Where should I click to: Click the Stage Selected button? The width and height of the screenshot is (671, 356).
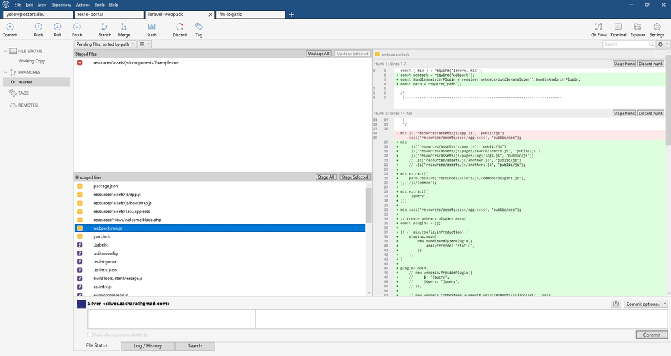tap(355, 177)
